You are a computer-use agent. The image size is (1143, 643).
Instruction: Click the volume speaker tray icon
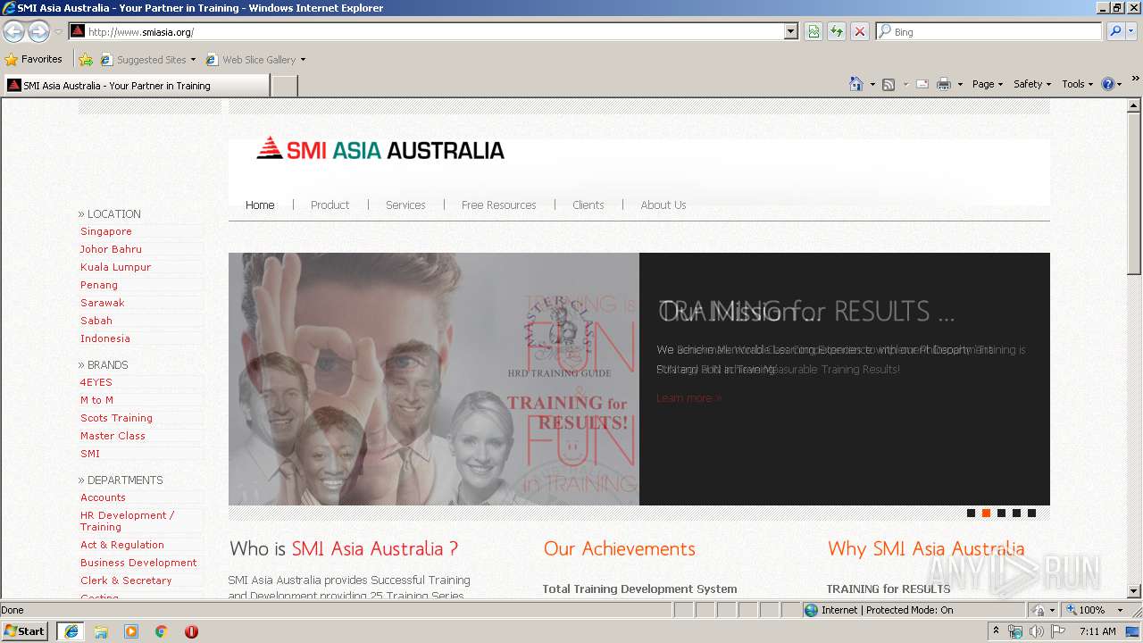pyautogui.click(x=1036, y=631)
